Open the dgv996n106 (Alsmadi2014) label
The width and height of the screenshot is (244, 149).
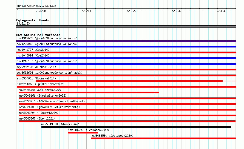coord(36,67)
